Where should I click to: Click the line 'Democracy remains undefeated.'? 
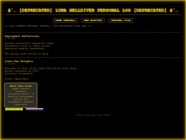pyautogui.click(x=25, y=49)
